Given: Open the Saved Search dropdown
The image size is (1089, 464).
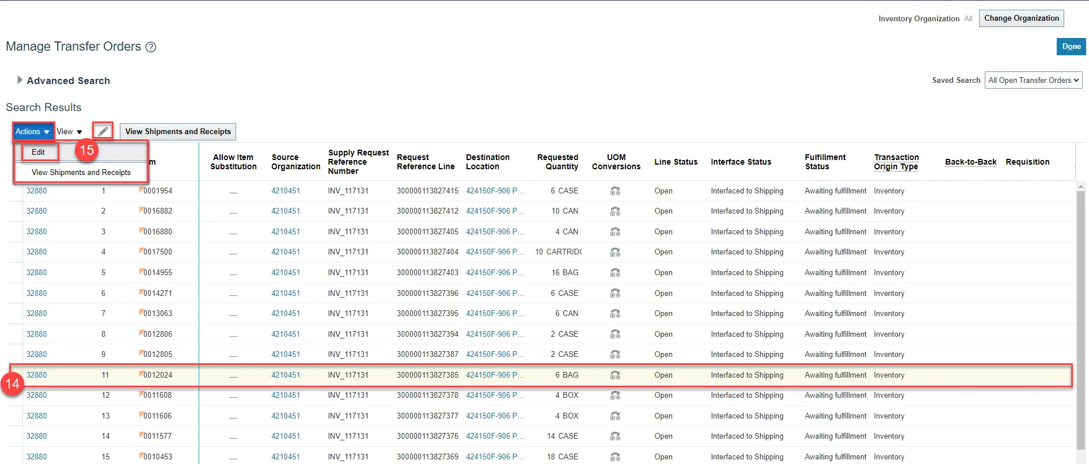Looking at the screenshot, I should click(1033, 81).
